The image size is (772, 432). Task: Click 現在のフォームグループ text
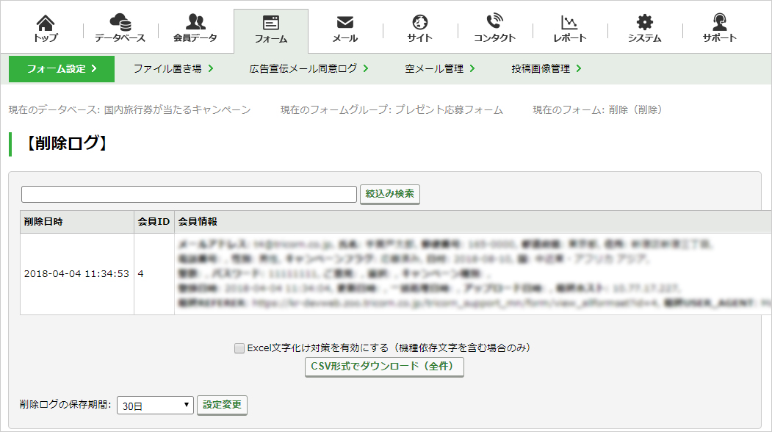click(392, 110)
